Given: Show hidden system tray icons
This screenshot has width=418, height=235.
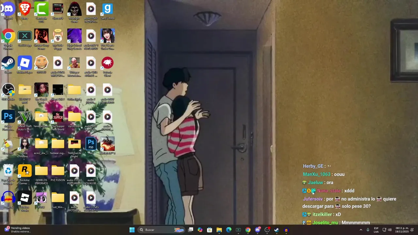Looking at the screenshot, I should click(361, 230).
